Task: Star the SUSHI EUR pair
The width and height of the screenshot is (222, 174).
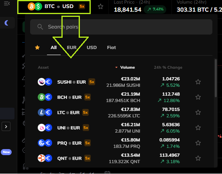Action: 198,82
